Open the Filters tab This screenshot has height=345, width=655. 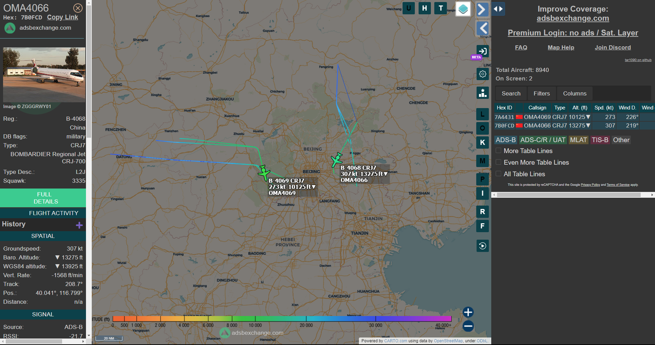(542, 93)
